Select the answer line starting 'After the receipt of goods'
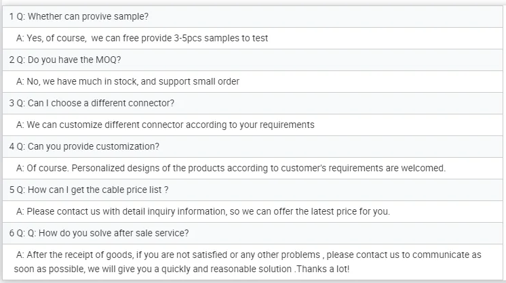506x283 pixels. click(x=248, y=255)
